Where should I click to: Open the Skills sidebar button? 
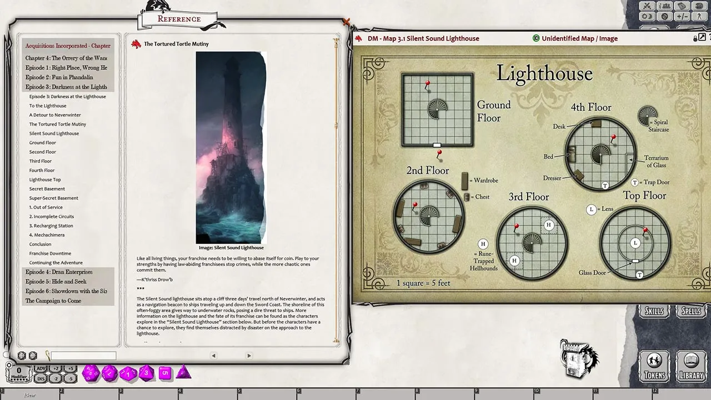click(x=654, y=311)
